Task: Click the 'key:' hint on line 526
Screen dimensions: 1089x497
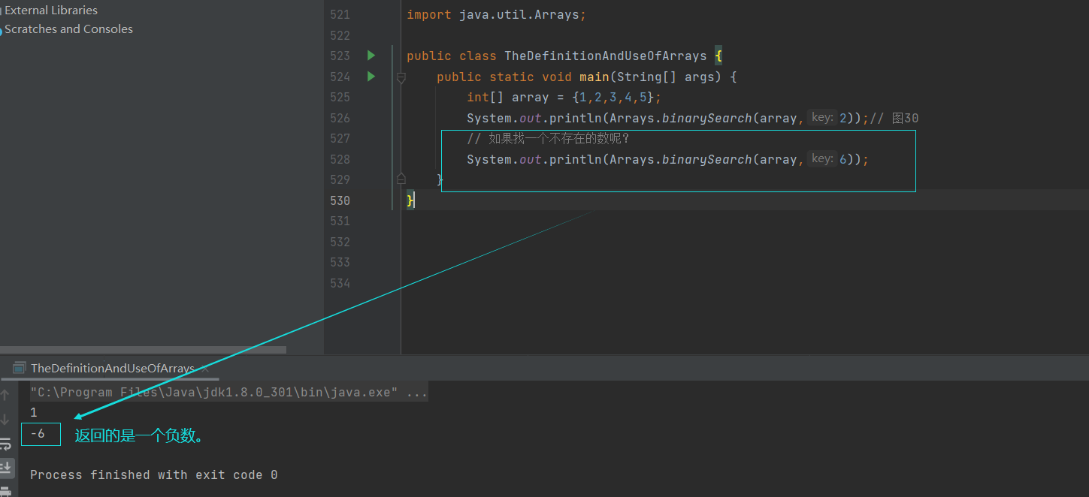Action: pos(822,117)
